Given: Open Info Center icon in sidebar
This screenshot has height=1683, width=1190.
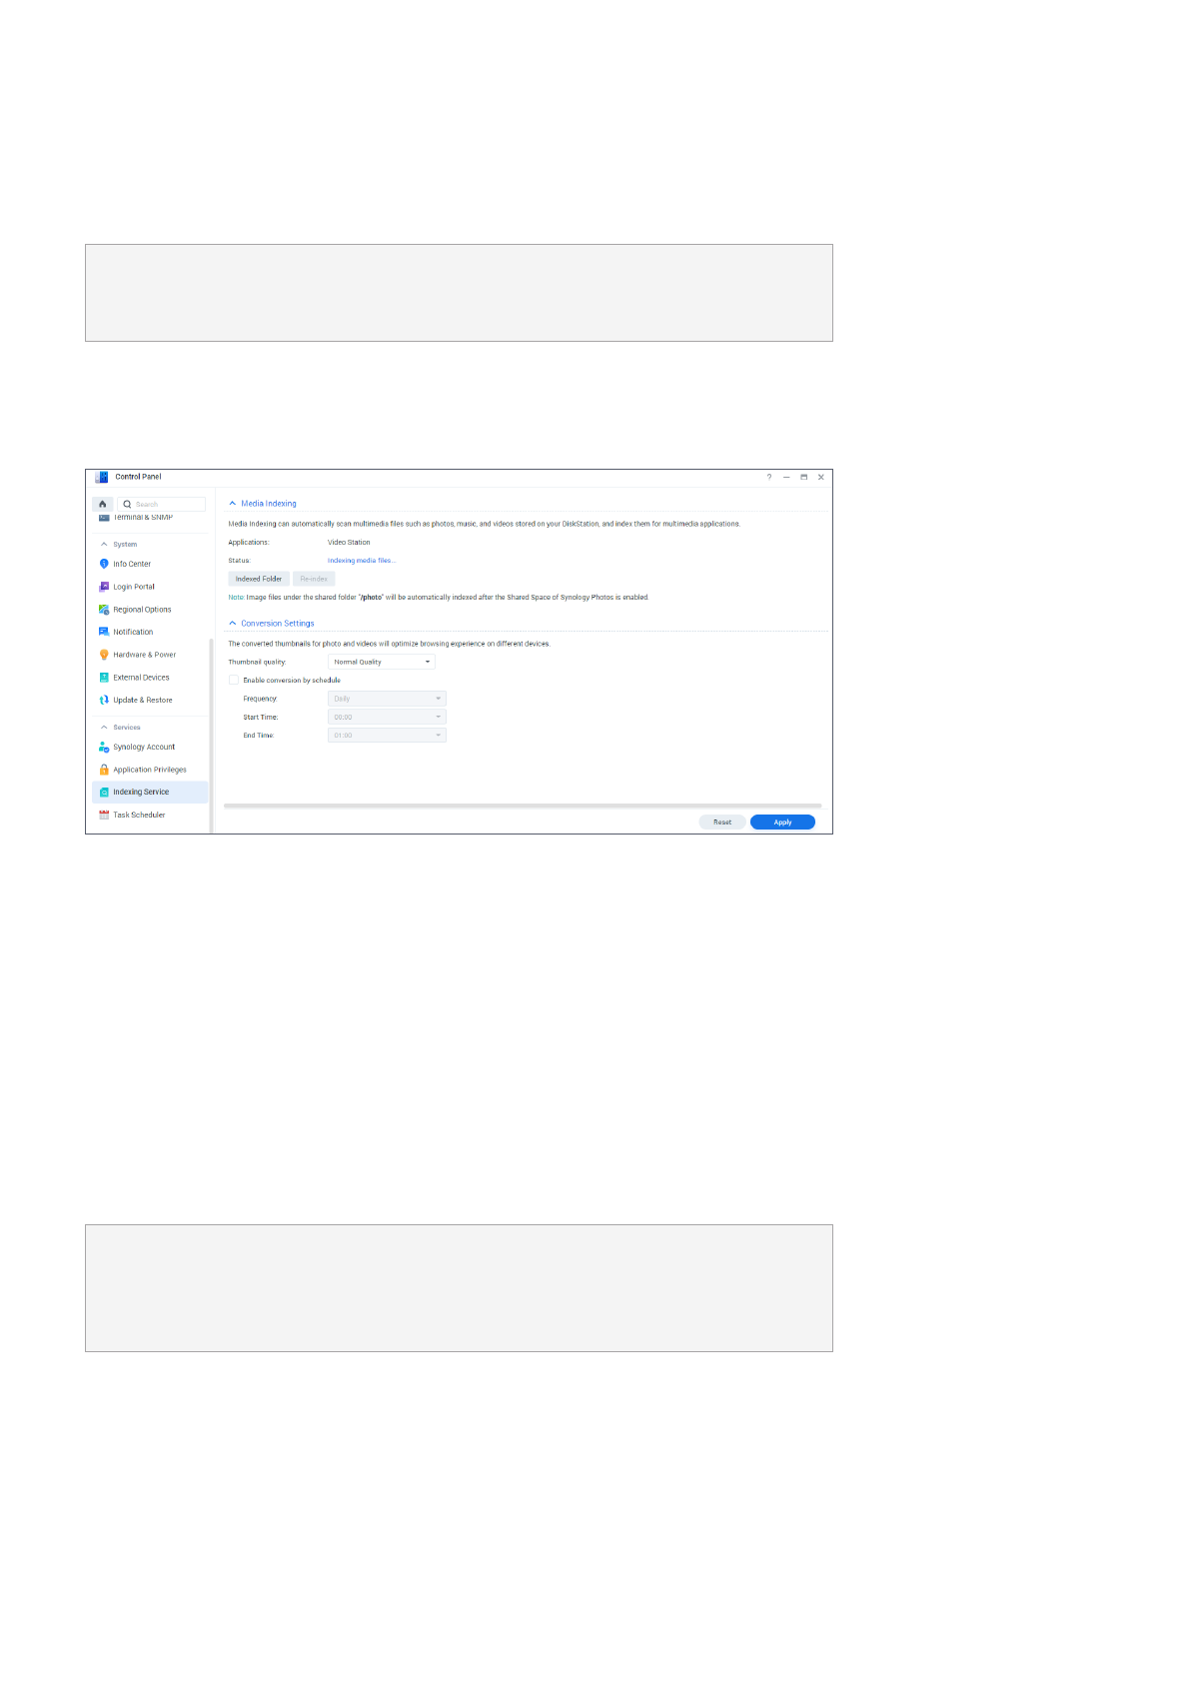Looking at the screenshot, I should [104, 565].
